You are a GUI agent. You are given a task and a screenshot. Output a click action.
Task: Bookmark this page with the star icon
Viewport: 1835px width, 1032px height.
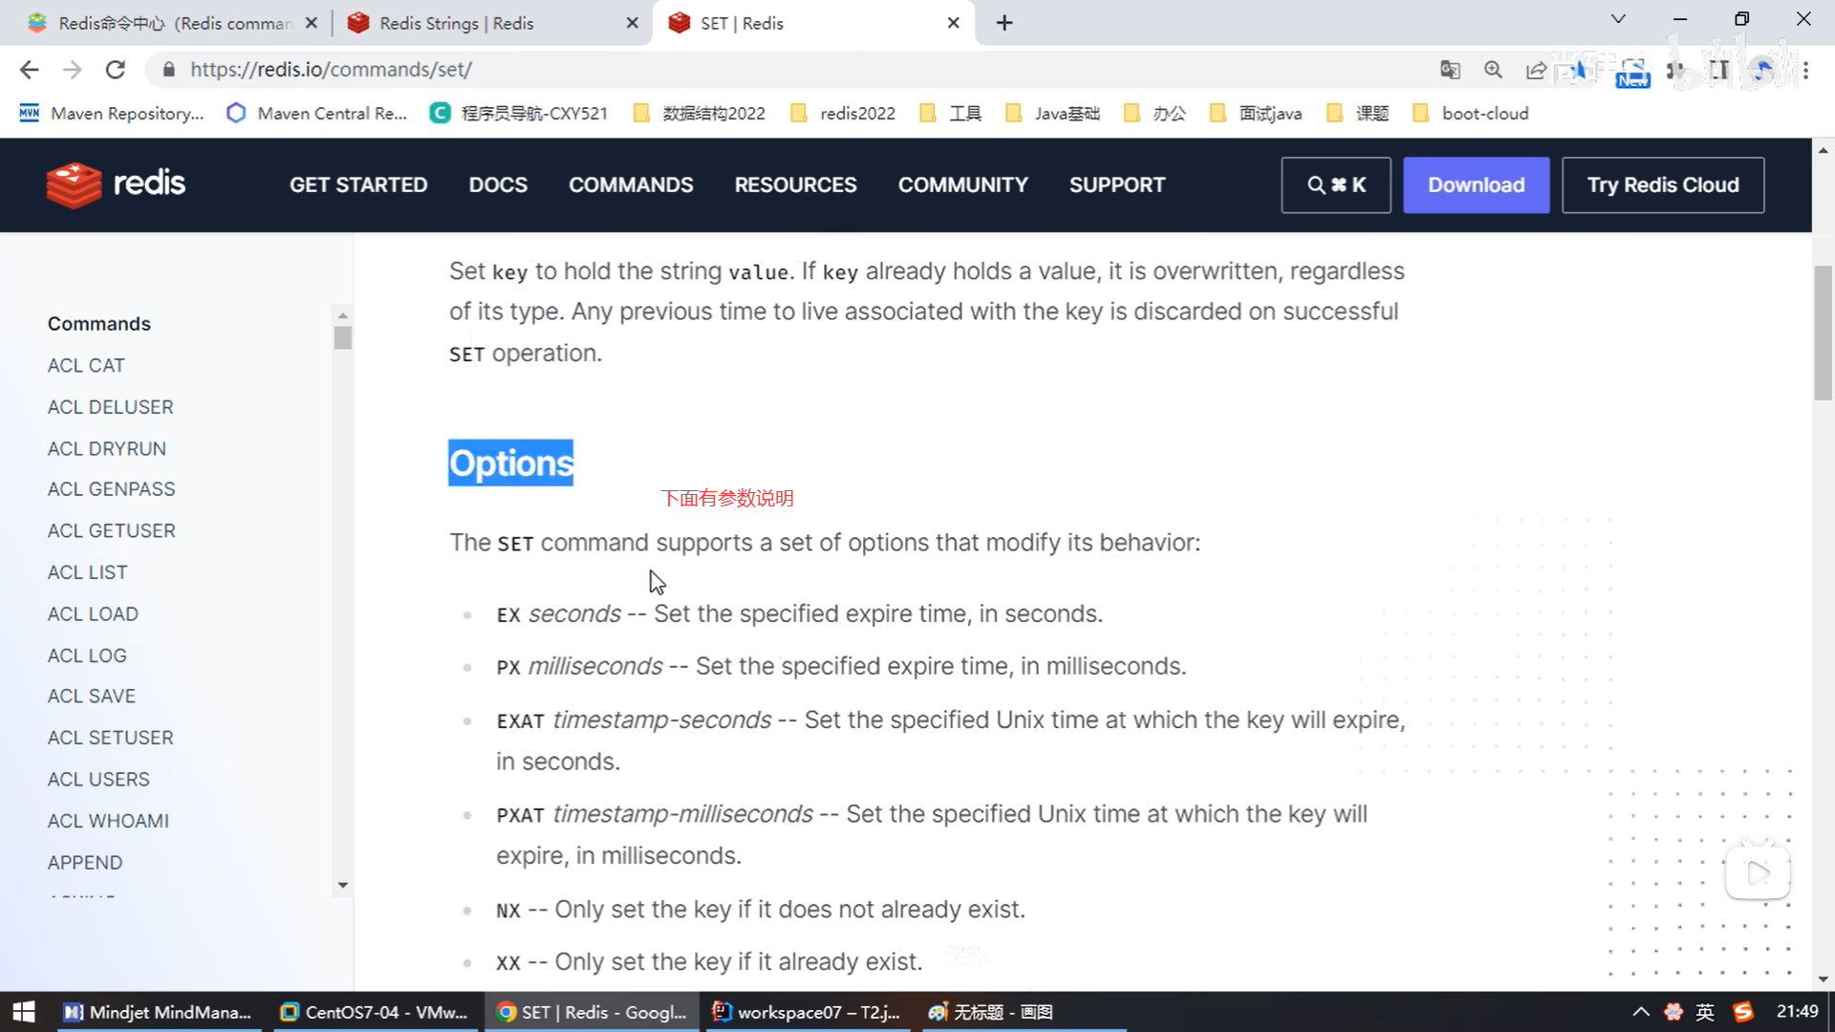point(1579,70)
